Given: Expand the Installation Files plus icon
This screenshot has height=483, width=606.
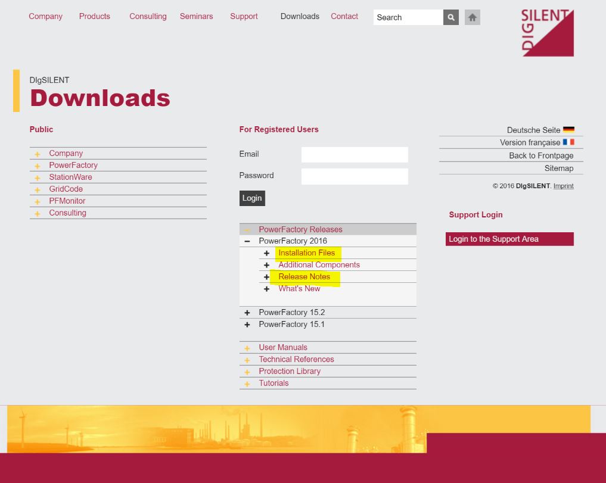Looking at the screenshot, I should point(266,253).
